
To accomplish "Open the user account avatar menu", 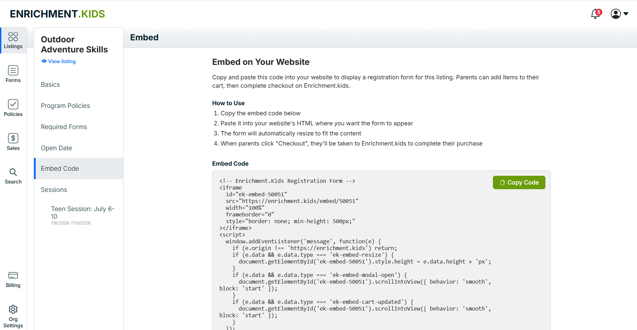I will click(616, 14).
